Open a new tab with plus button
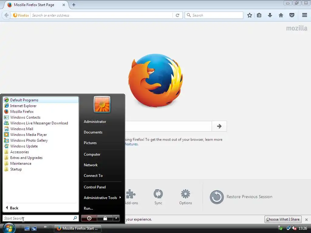311x233 pixels. click(74, 5)
